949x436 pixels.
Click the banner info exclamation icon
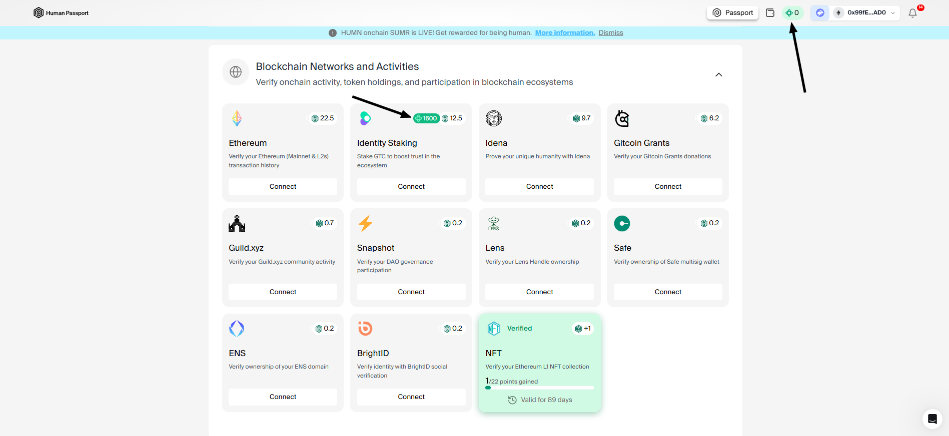point(333,33)
